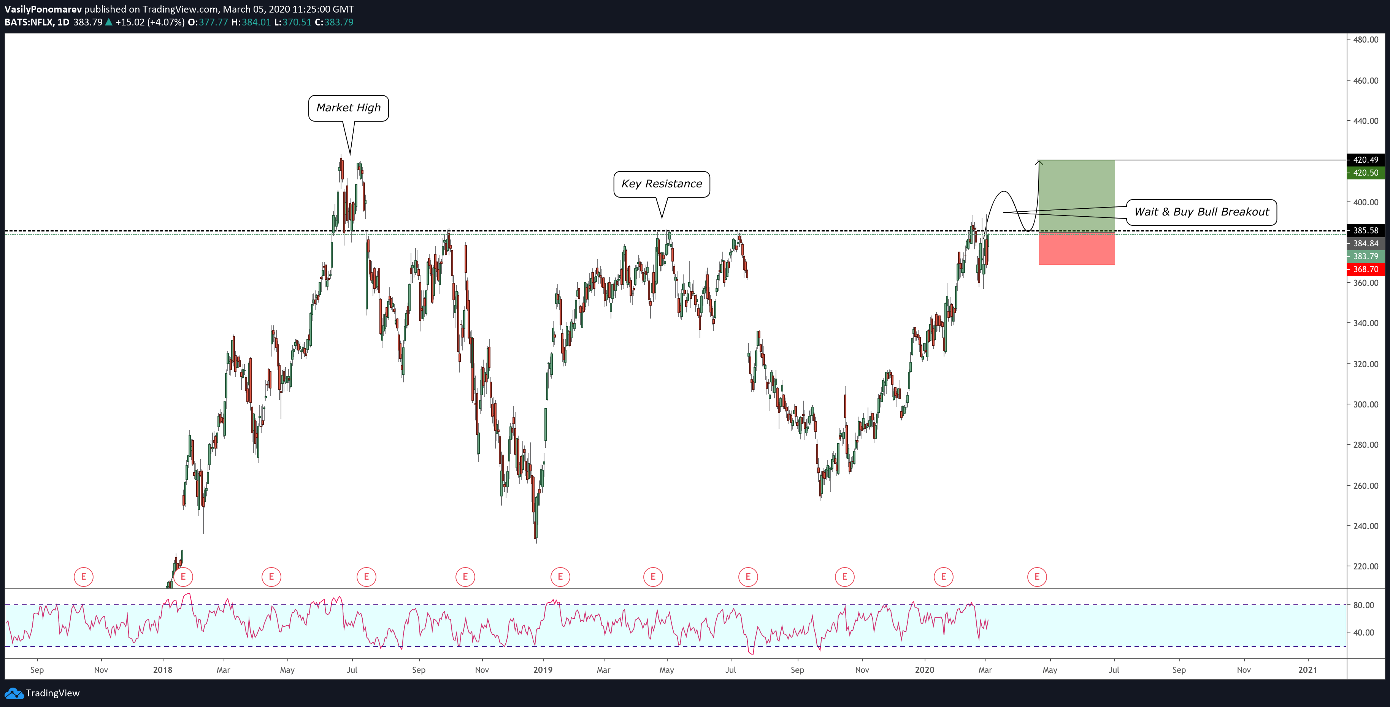Screen dimensions: 1390x707
Task: Select the July 2019 earnings E marker
Action: pyautogui.click(x=748, y=577)
